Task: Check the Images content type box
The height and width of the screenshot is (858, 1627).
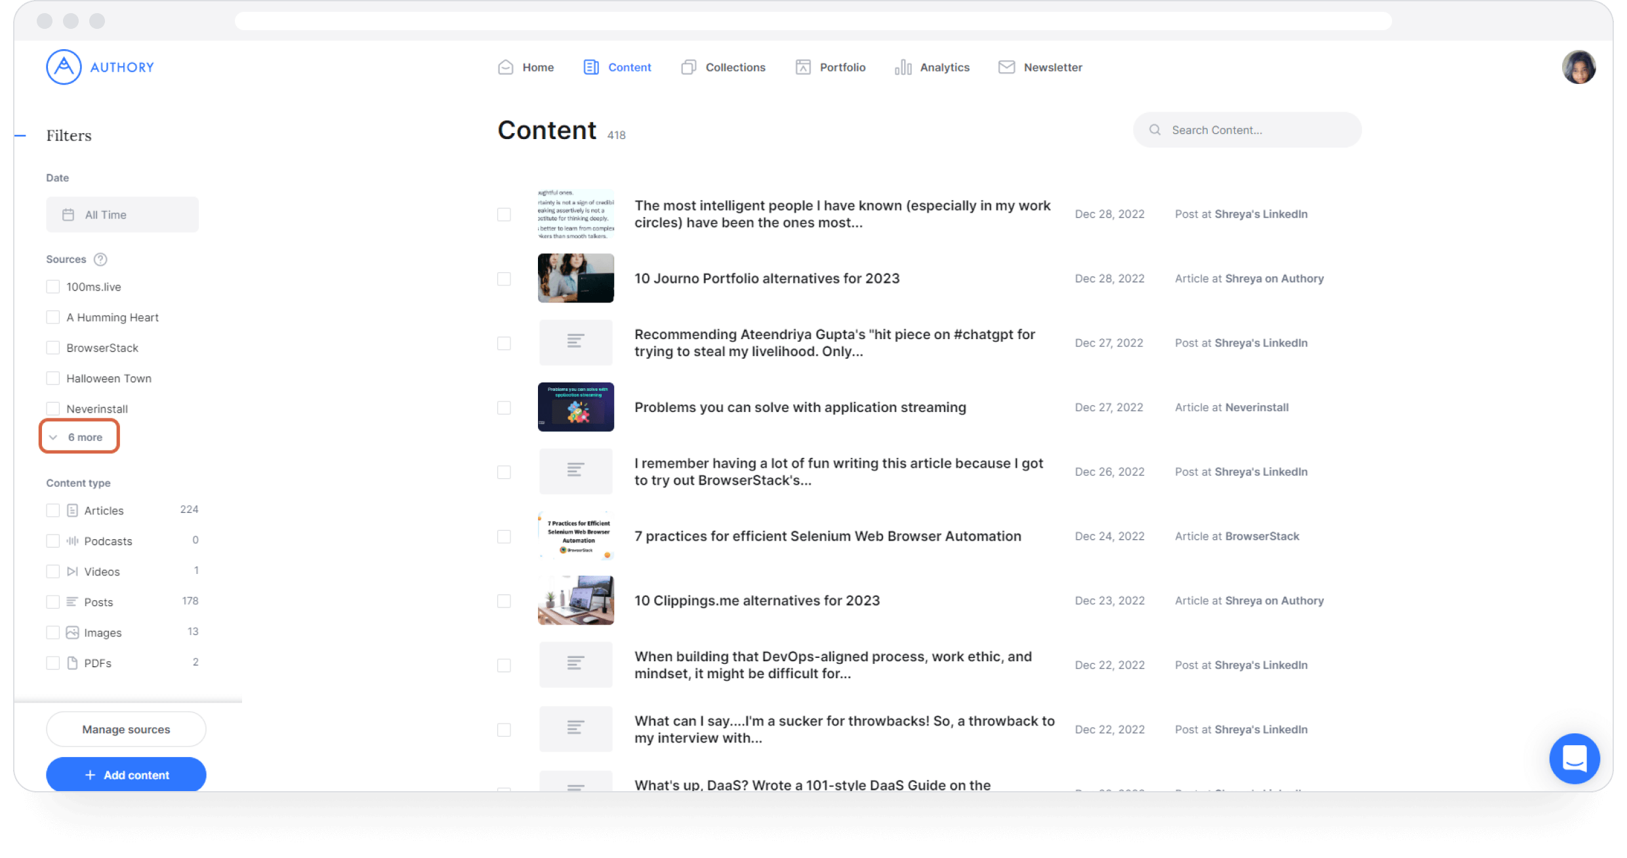Action: click(x=53, y=632)
